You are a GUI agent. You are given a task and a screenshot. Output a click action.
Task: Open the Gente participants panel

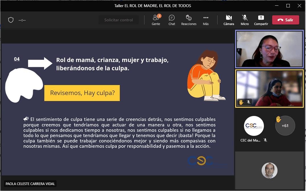coord(156,20)
